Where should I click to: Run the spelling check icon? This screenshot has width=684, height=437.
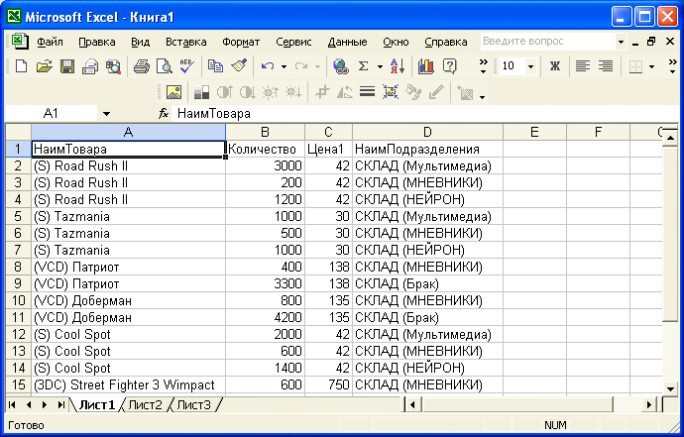[x=187, y=66]
